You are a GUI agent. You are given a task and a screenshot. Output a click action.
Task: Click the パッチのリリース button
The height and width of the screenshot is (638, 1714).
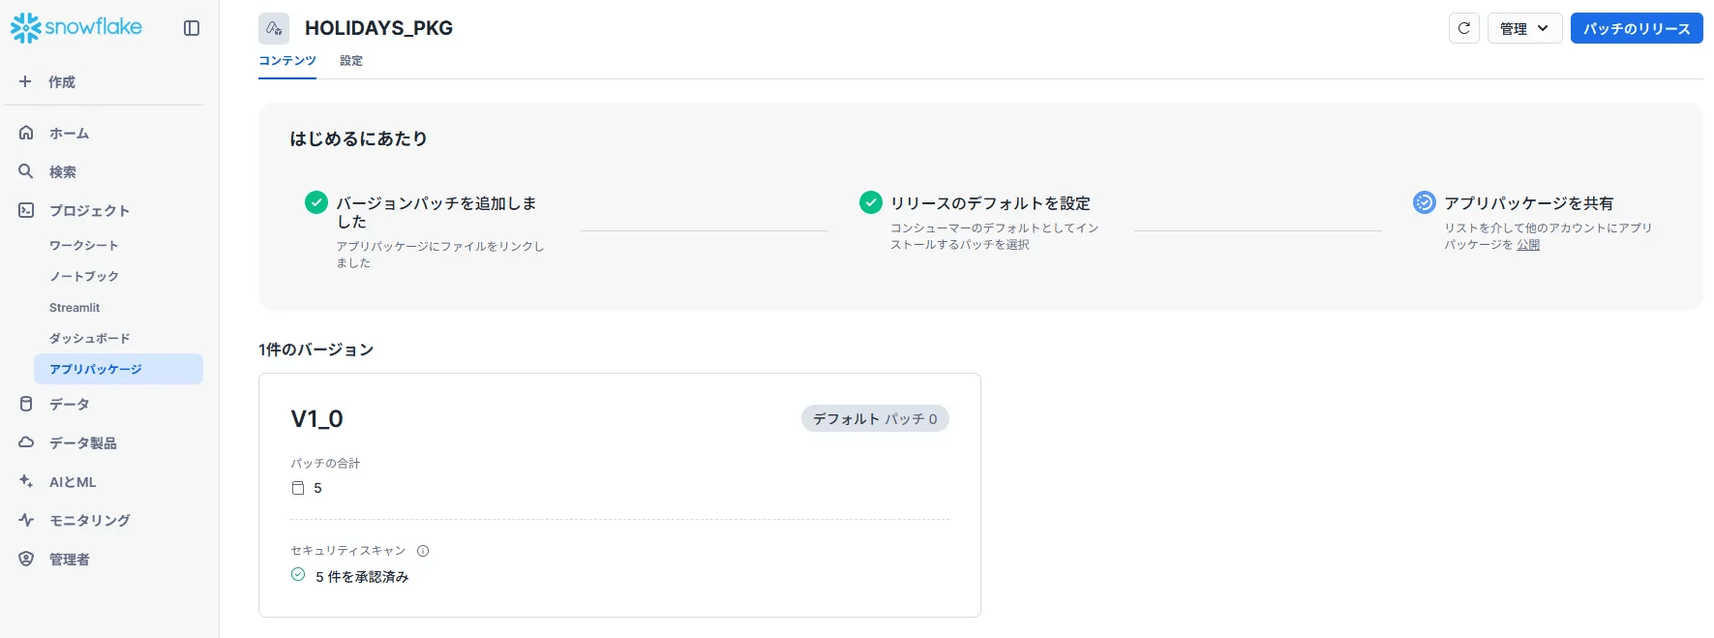click(1637, 28)
